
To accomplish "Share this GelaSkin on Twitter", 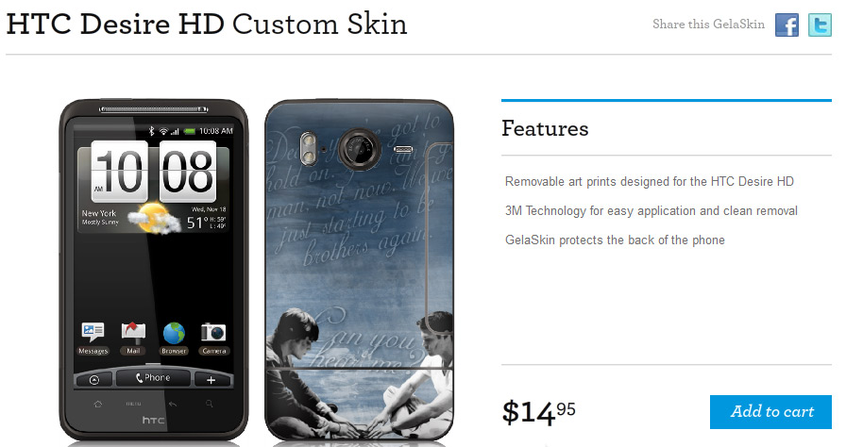I will point(820,25).
